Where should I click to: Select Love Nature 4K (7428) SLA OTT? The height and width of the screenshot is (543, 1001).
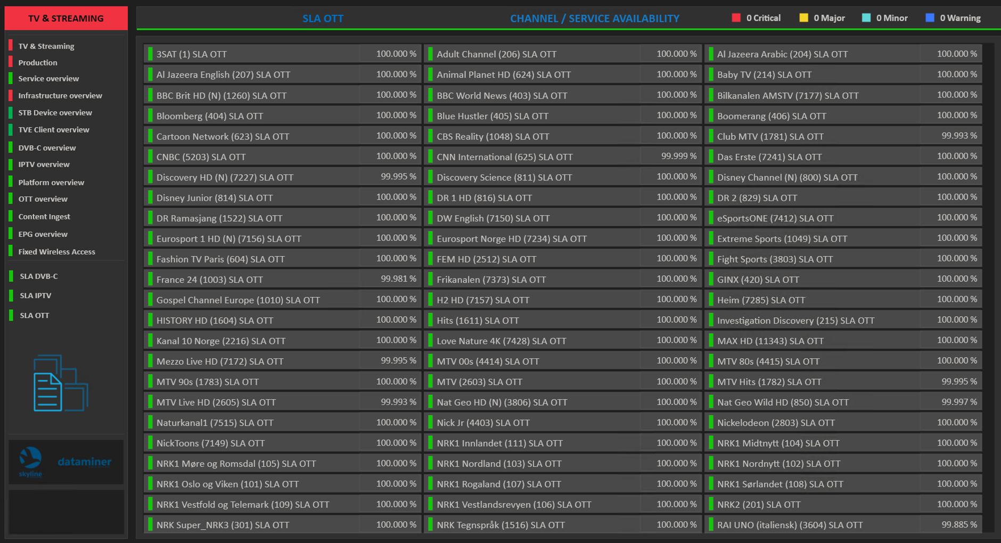coord(563,341)
